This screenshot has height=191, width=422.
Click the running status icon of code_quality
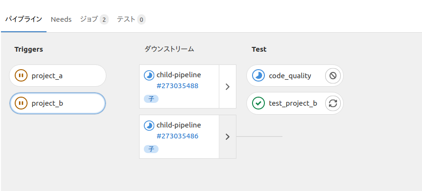(x=258, y=76)
